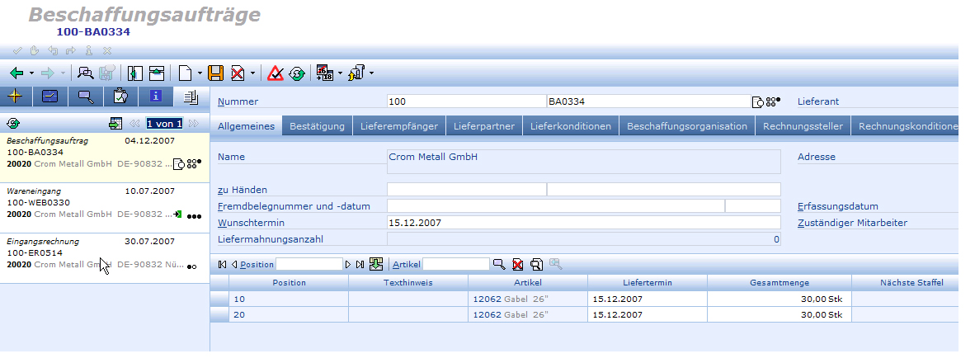Click the binoculars search icon in toolbar
The image size is (975, 363).
[x=86, y=73]
